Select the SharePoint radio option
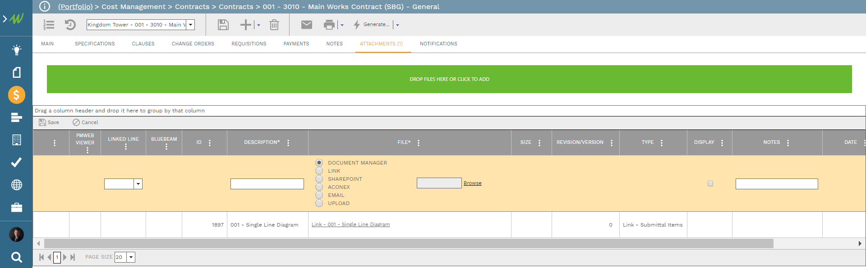Screen dimensions: 866x268 coord(319,179)
